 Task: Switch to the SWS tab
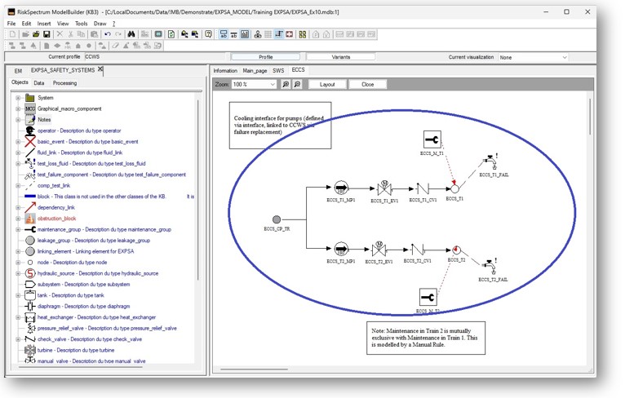[278, 71]
